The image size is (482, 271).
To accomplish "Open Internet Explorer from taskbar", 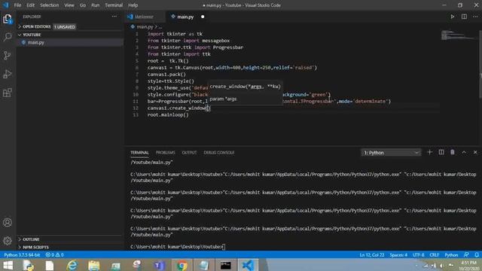I will (72, 266).
